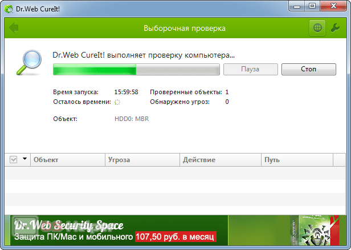Click Время запуска label
This screenshot has width=351, height=250.
click(x=76, y=92)
